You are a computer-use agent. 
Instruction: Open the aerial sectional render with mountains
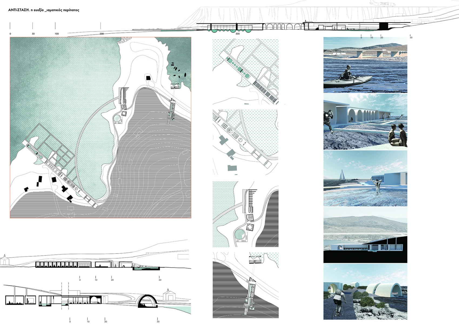365,235
